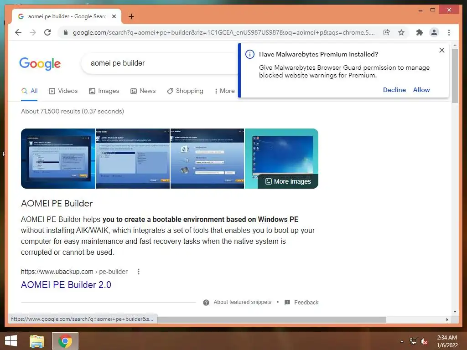Click the Feedback link
The width and height of the screenshot is (467, 350).
click(306, 303)
